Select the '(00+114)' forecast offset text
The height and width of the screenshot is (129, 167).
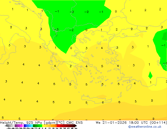coord(159,123)
